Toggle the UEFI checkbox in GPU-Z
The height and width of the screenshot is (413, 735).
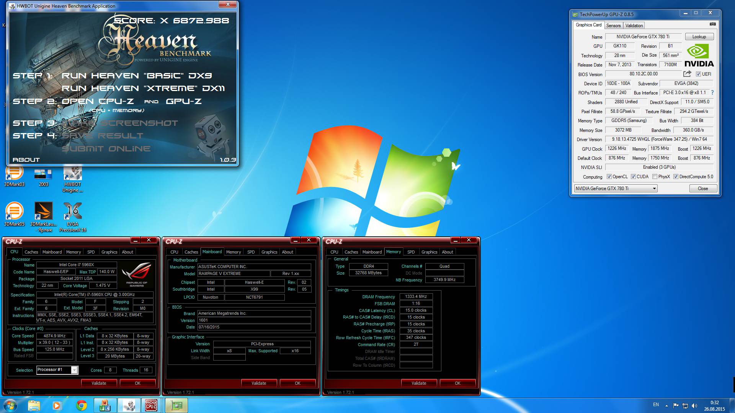(x=698, y=74)
